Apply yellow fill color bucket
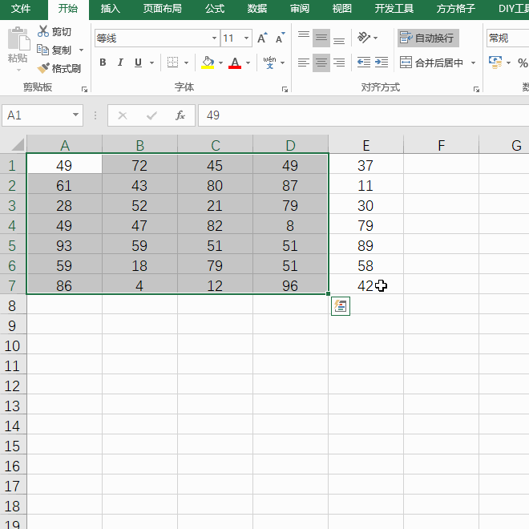Viewport: 529px width, 529px height. point(208,63)
